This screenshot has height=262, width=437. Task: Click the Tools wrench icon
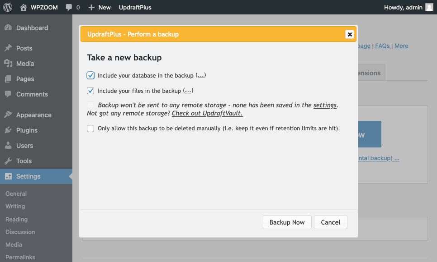point(8,161)
